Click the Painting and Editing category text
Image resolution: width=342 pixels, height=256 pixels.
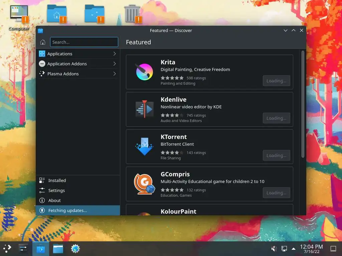click(x=178, y=83)
